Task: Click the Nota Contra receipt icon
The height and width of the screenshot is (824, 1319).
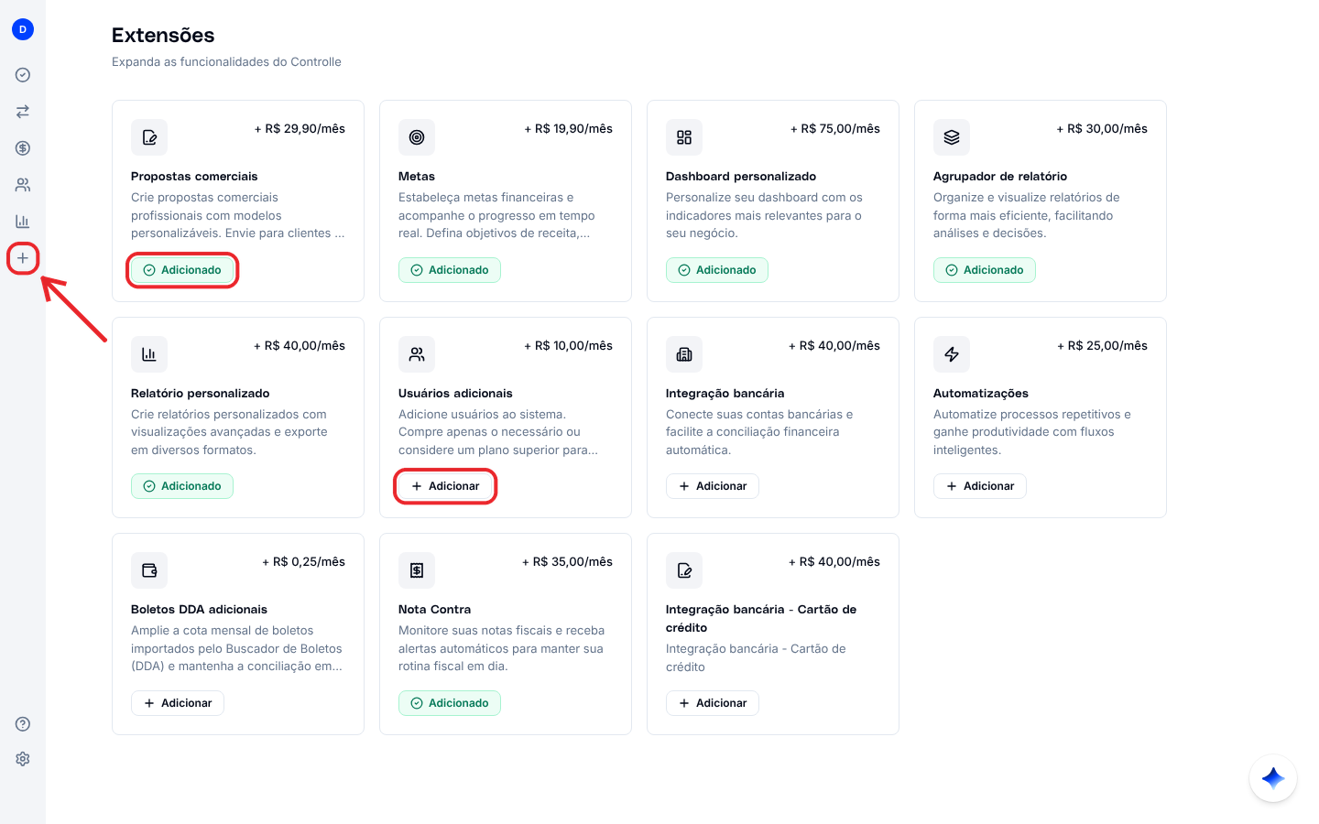Action: 417,570
